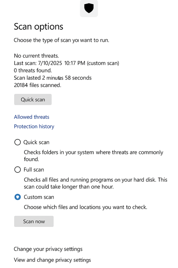Image resolution: width=178 pixels, height=268 pixels.
Task: Click the gray Quick scan button
Action: pos(33,99)
